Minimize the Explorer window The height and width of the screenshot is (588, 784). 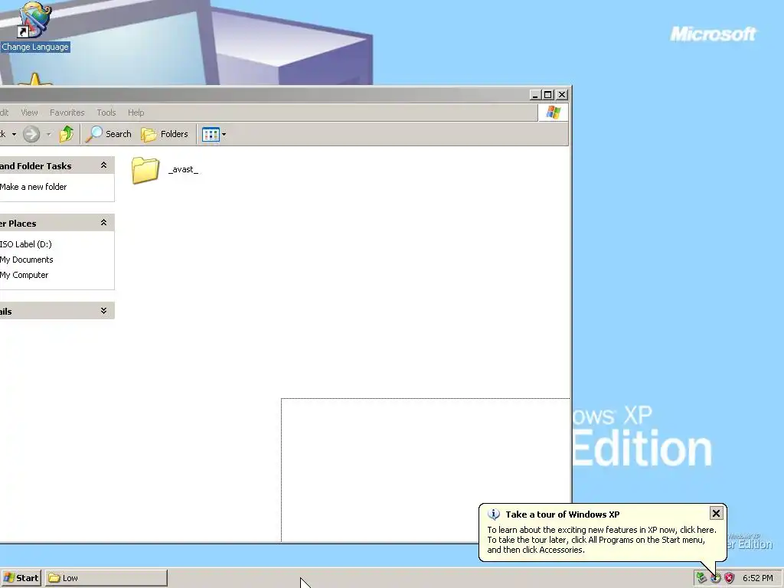click(x=535, y=94)
